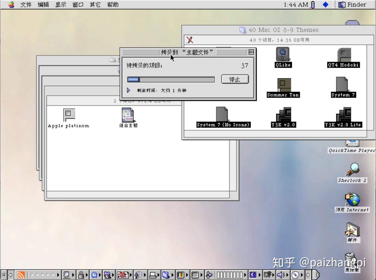Select the System 7 theme file

342,84
